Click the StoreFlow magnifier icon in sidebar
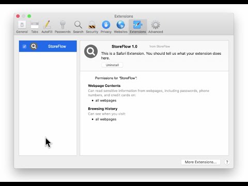This screenshot has height=186, width=248. coord(34,46)
